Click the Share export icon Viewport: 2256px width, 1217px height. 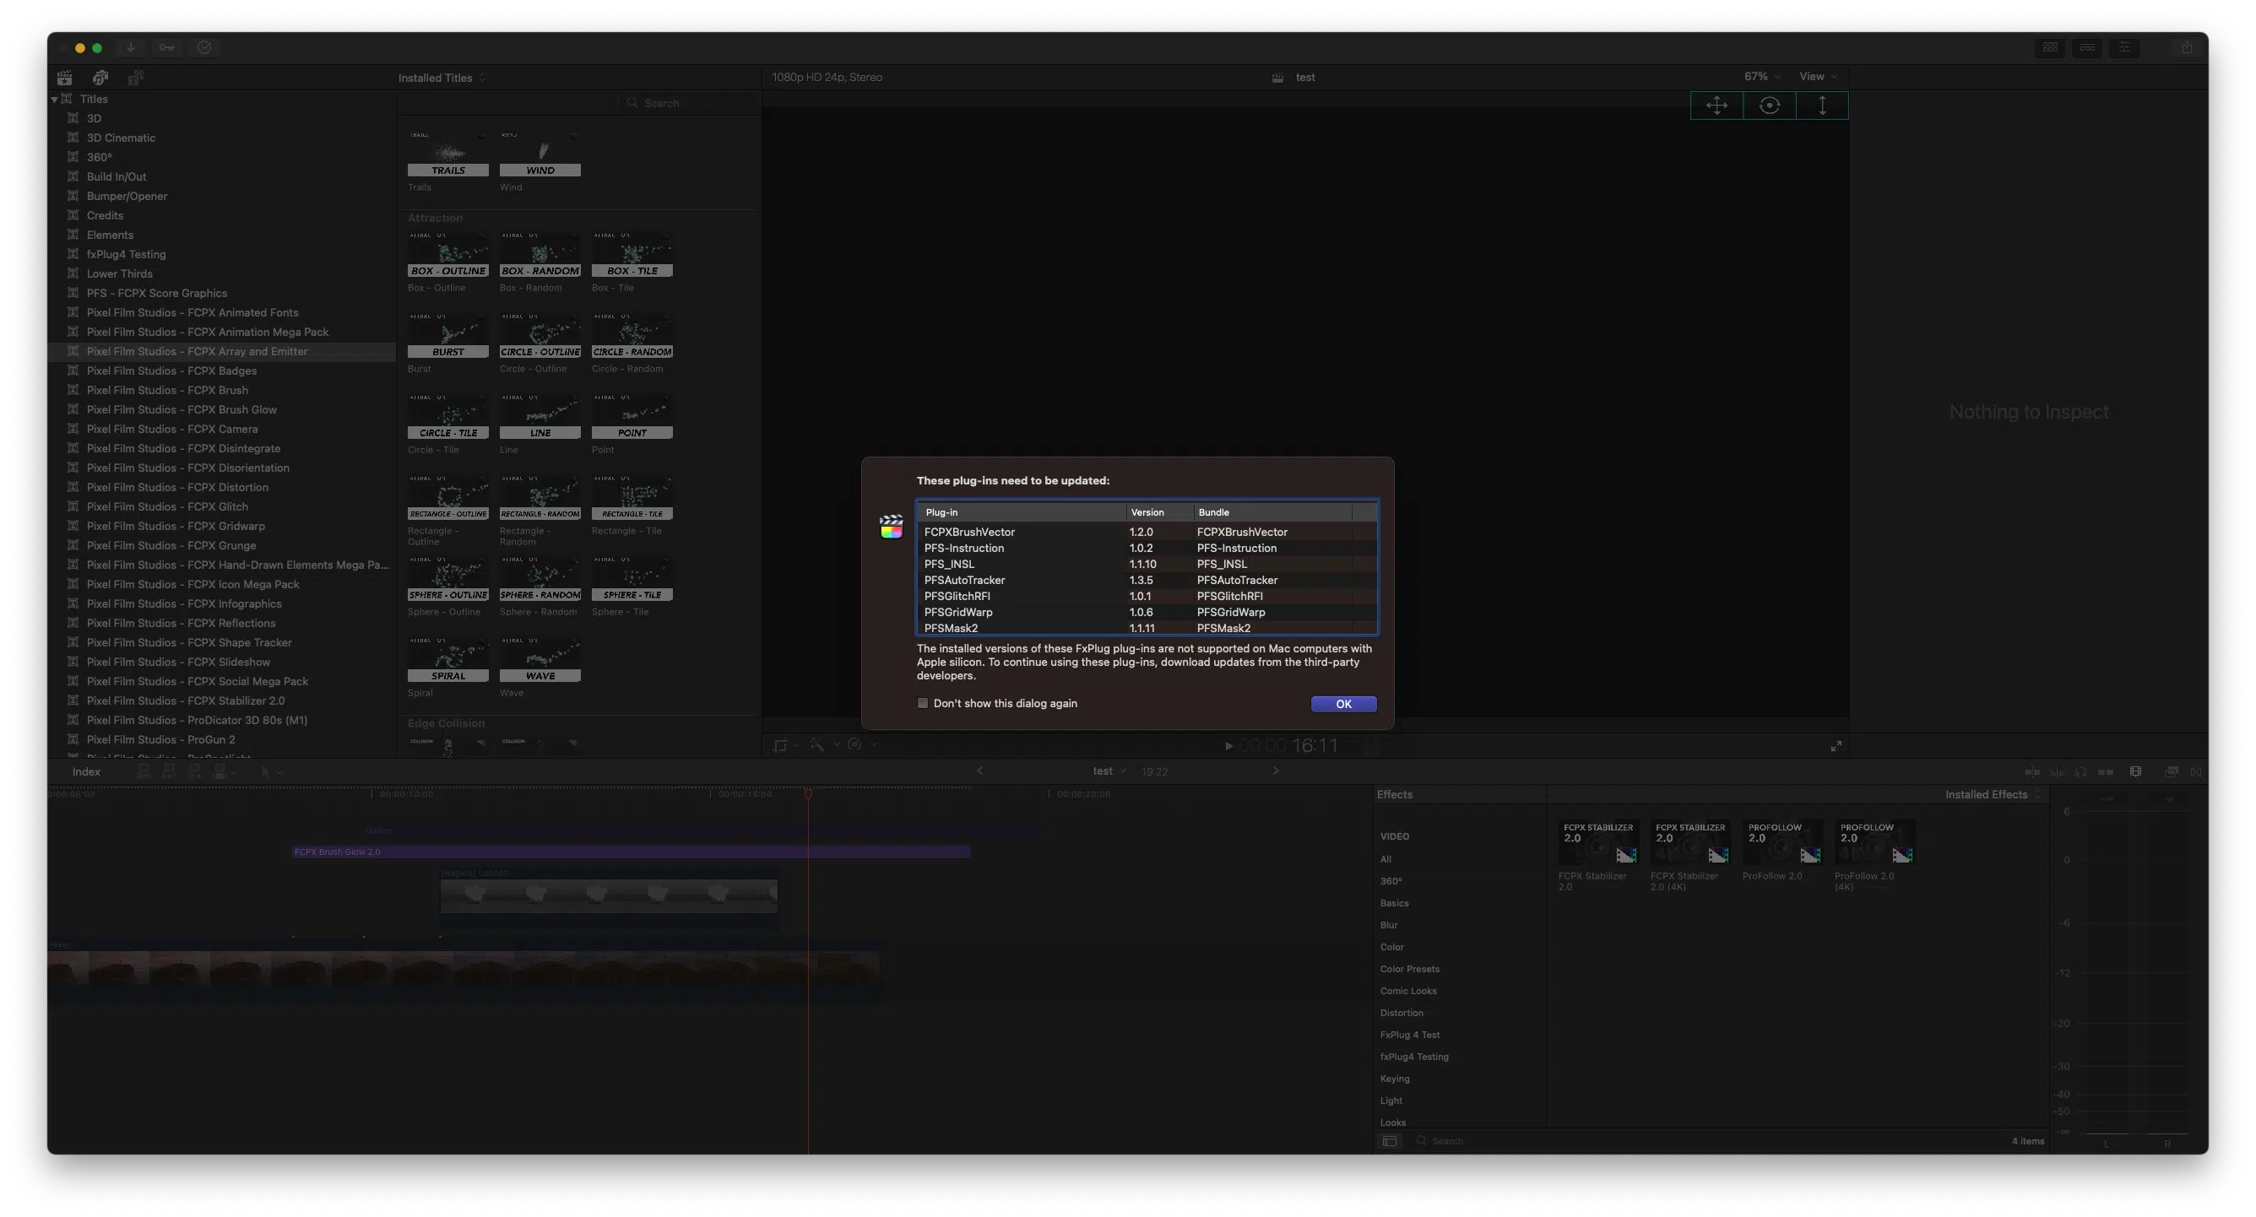(2187, 47)
